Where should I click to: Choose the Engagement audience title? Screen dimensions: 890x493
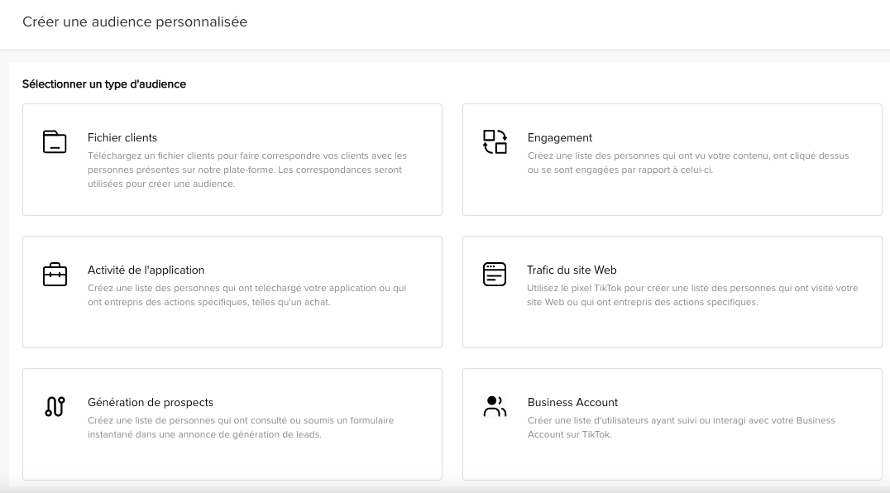(560, 138)
